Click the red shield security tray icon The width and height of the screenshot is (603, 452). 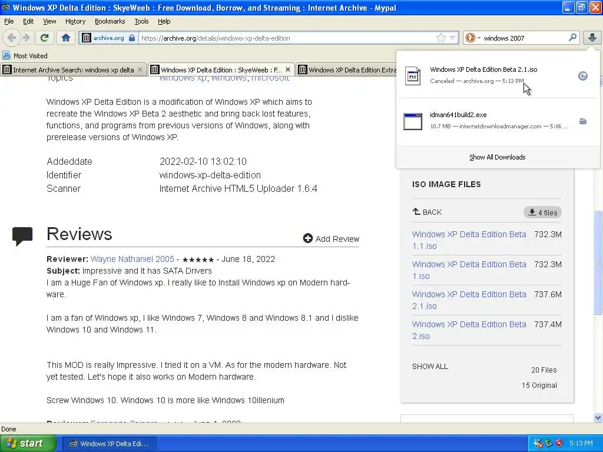tap(559, 443)
